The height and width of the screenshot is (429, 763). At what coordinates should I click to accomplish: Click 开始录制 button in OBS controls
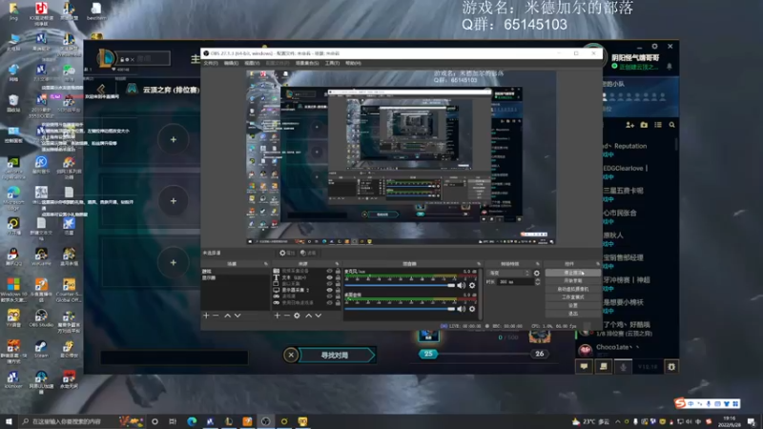pos(573,281)
